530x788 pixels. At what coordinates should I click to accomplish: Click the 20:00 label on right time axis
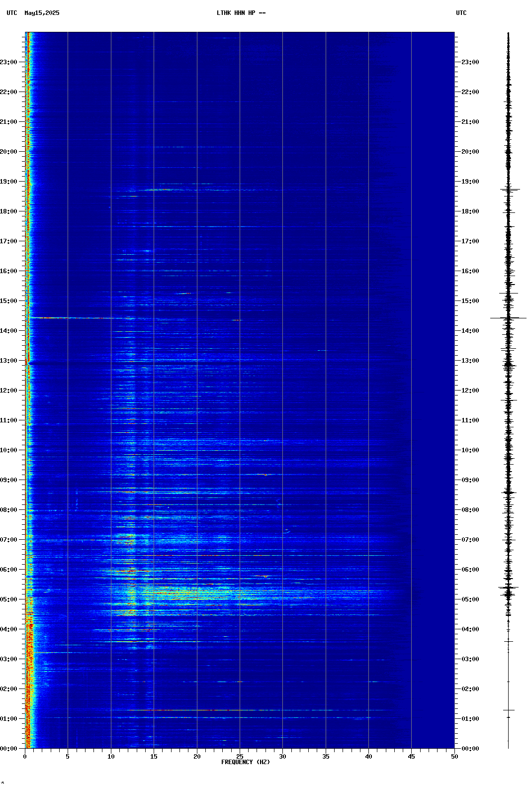click(470, 152)
